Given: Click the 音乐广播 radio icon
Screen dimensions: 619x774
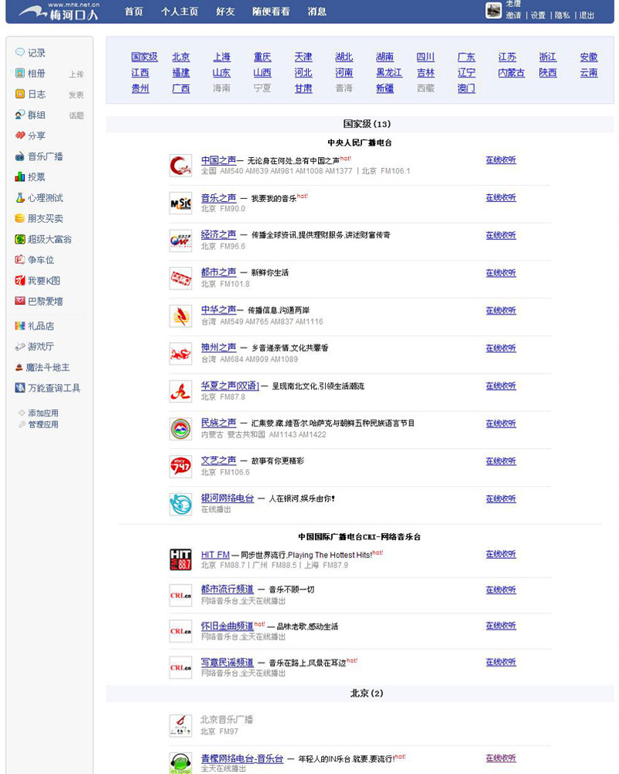Looking at the screenshot, I should pyautogui.click(x=20, y=156).
